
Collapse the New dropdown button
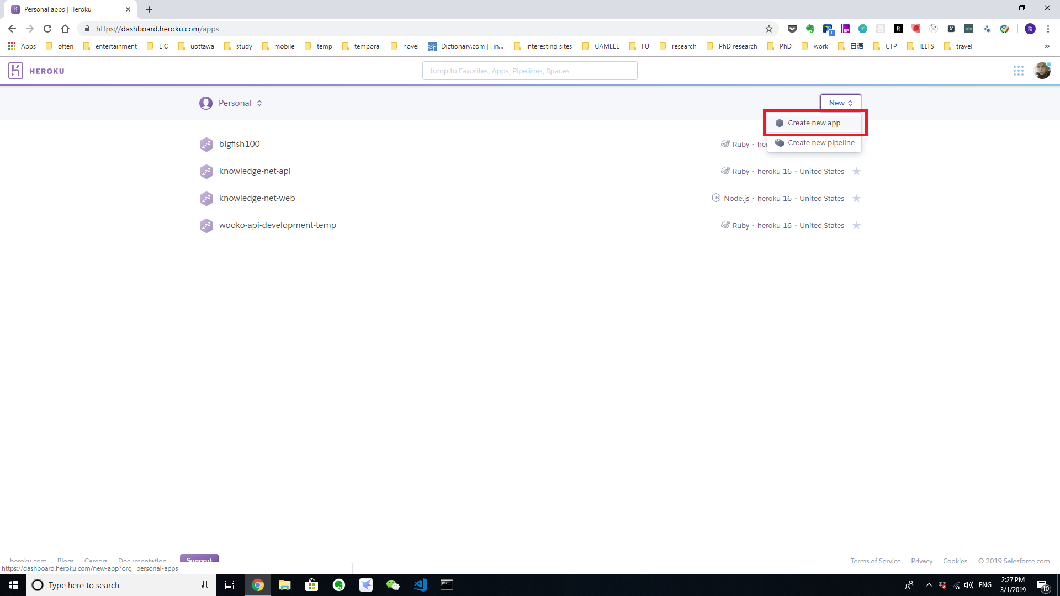840,103
